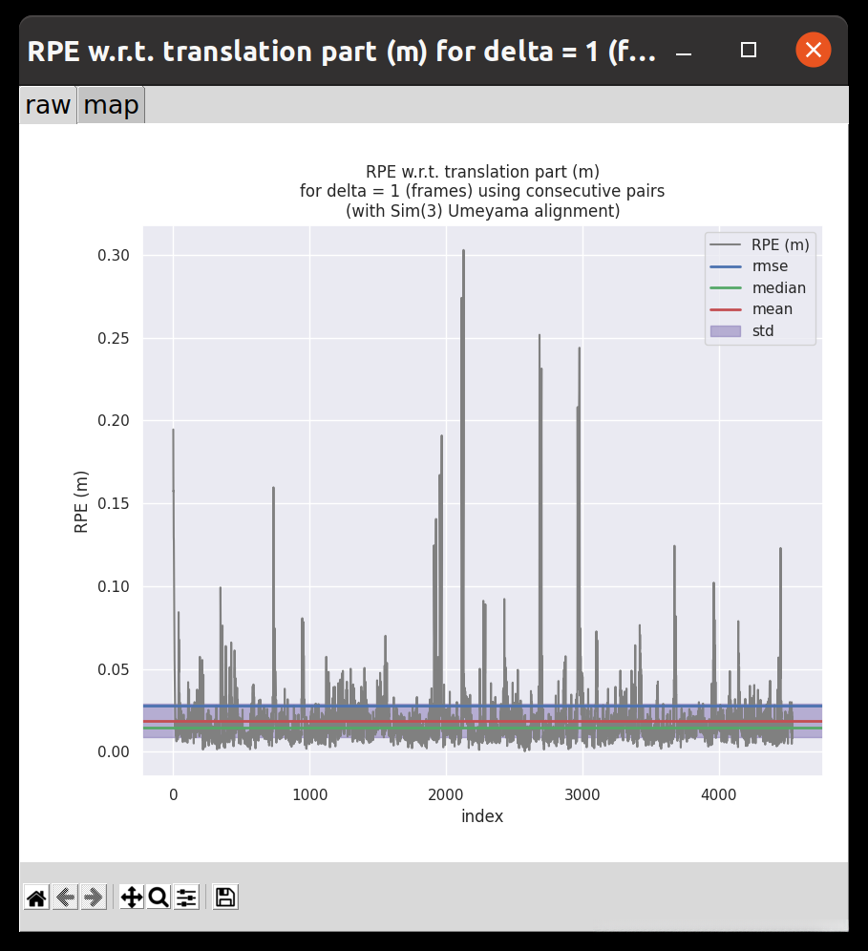Screen dimensions: 868x951
Task: Go forward to next view arrow
Action: [94, 897]
